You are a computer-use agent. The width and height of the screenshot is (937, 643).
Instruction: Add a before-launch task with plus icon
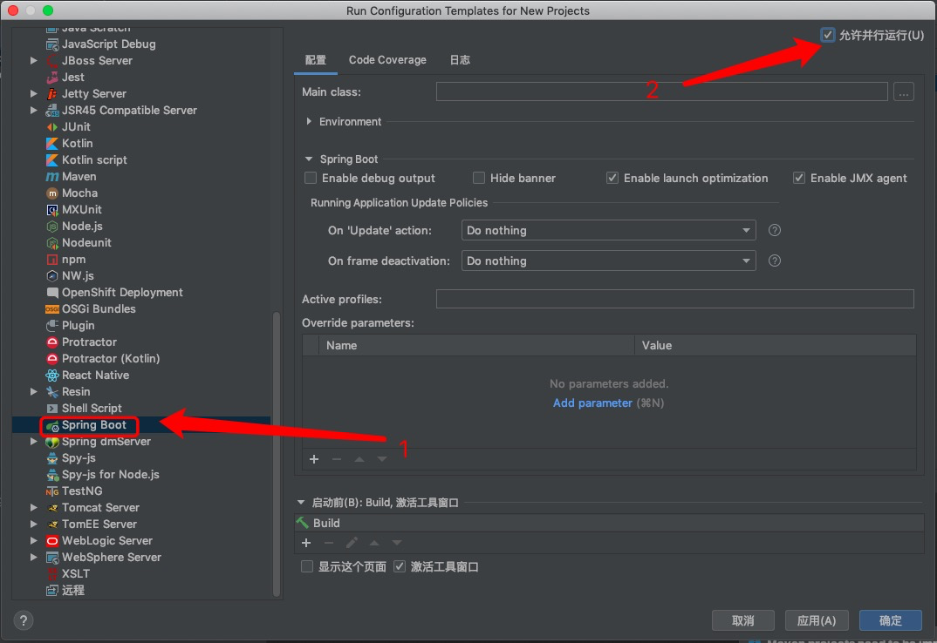pos(306,543)
